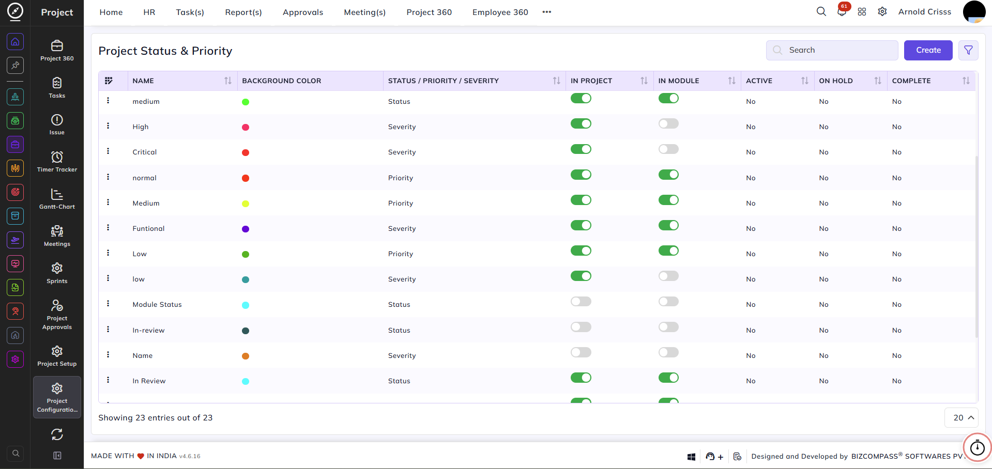Click the orange color dot for the Name row
Image resolution: width=992 pixels, height=469 pixels.
[x=246, y=356]
